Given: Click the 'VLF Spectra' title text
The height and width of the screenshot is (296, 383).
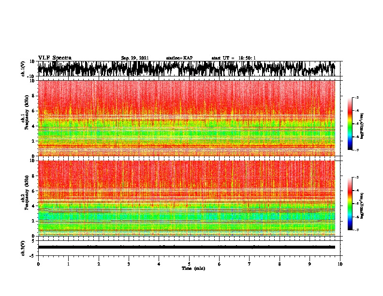Looking at the screenshot, I should (x=55, y=58).
